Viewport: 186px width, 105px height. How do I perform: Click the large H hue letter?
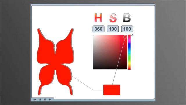tap(98, 18)
